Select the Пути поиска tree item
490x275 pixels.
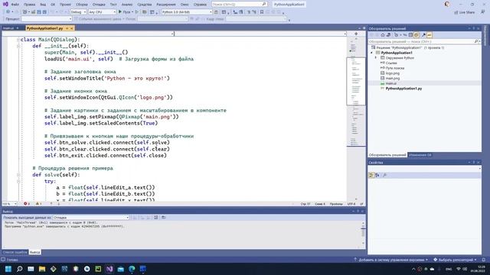tap(394, 68)
